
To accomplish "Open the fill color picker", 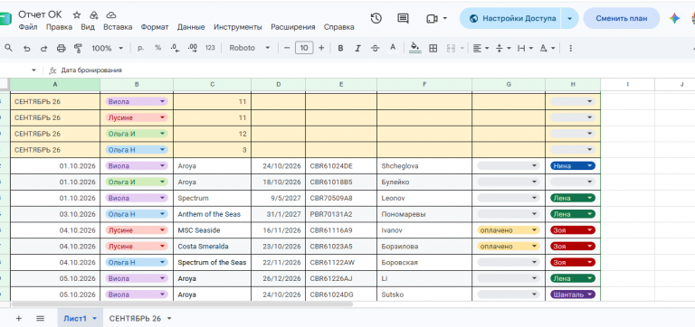I will point(414,48).
